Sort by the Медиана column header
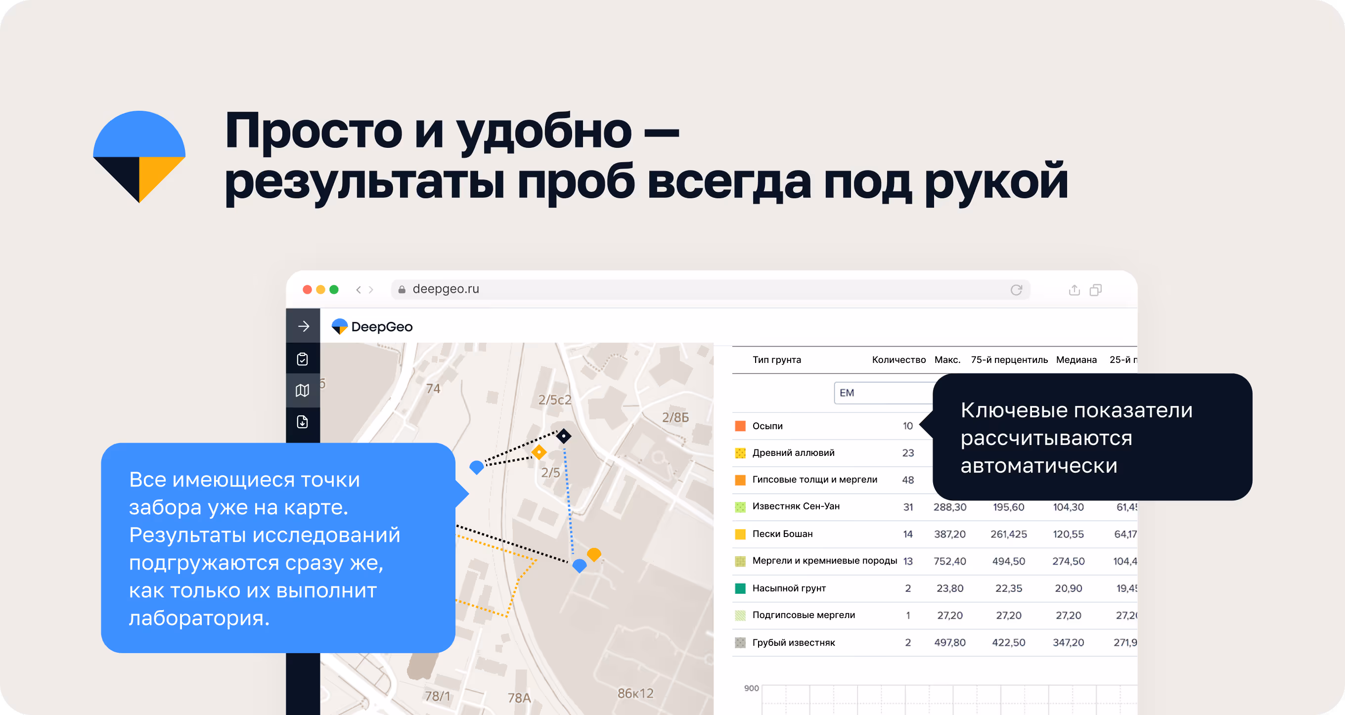Image resolution: width=1345 pixels, height=715 pixels. (1076, 360)
